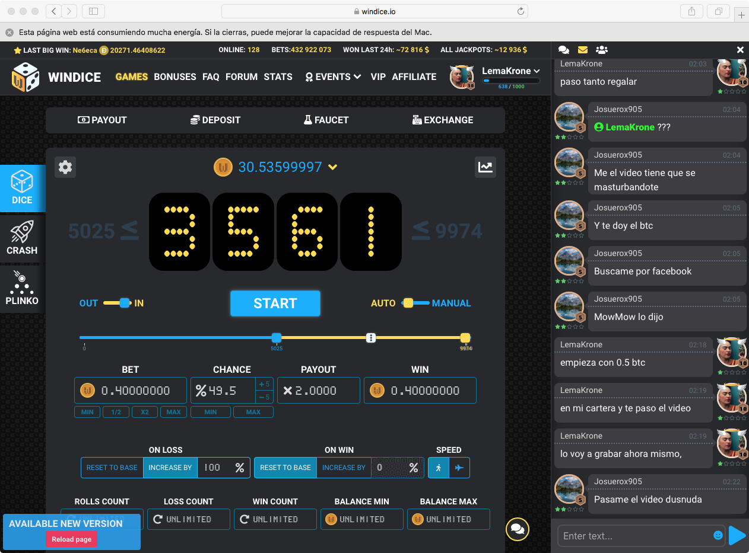Image resolution: width=749 pixels, height=553 pixels.
Task: Click the Safari address bar windice.io
Action: [374, 11]
